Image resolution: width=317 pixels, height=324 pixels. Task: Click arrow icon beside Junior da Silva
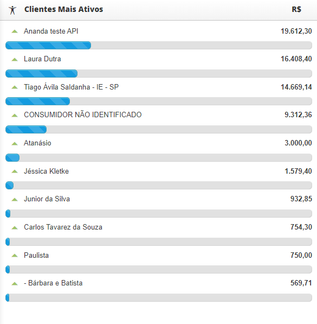[x=15, y=200]
